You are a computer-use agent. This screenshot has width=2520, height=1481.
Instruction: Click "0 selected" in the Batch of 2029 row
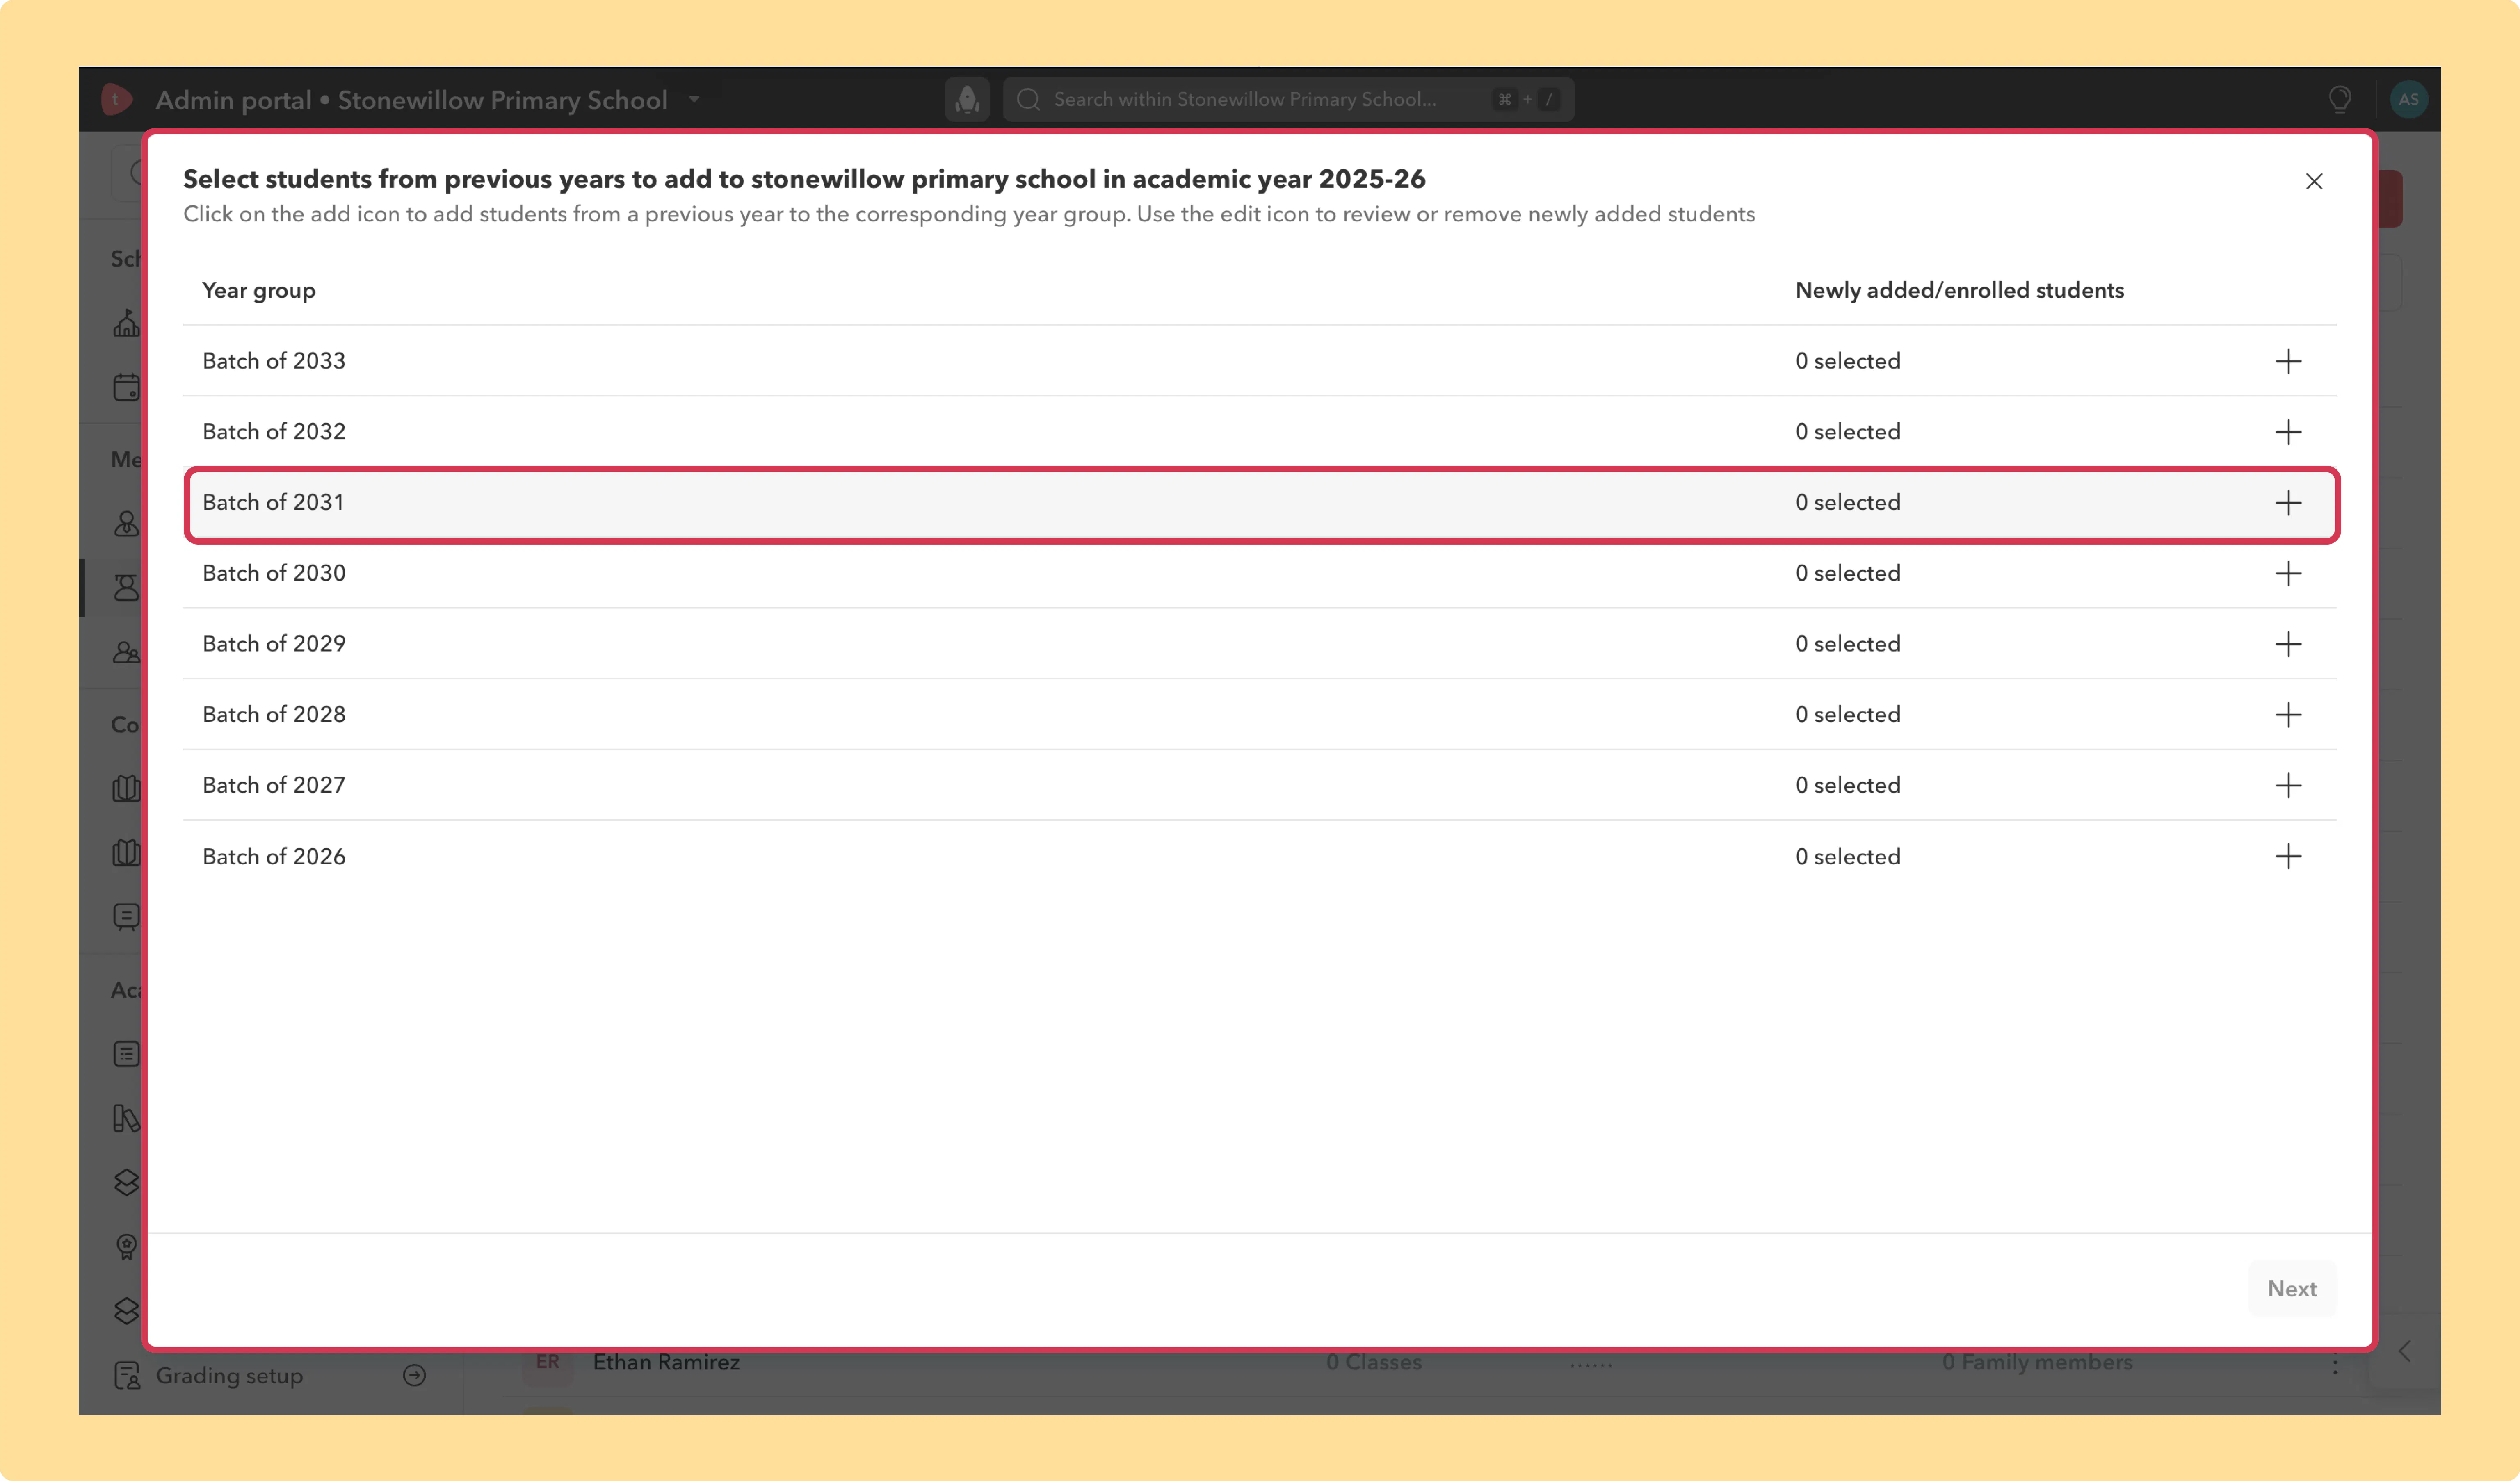[1848, 644]
